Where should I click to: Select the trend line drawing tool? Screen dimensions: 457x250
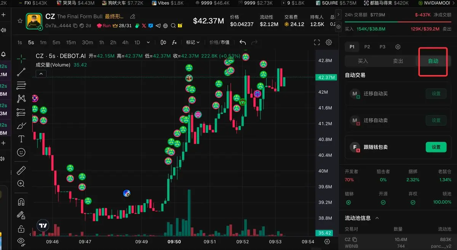[x=21, y=72]
